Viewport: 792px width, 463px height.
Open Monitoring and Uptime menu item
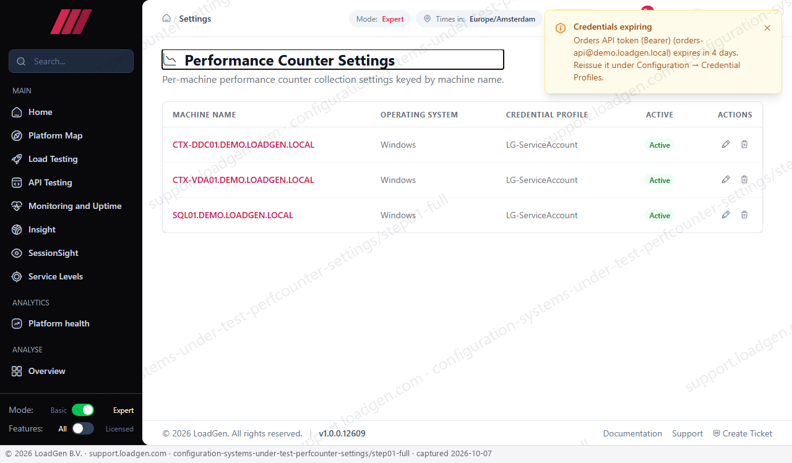pyautogui.click(x=71, y=206)
